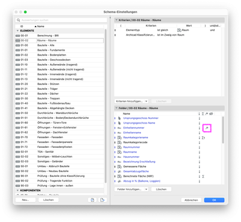Click the zone icon beside Raumkategoriecode
Image resolution: width=241 pixels, height=222 pixels.
(119, 142)
